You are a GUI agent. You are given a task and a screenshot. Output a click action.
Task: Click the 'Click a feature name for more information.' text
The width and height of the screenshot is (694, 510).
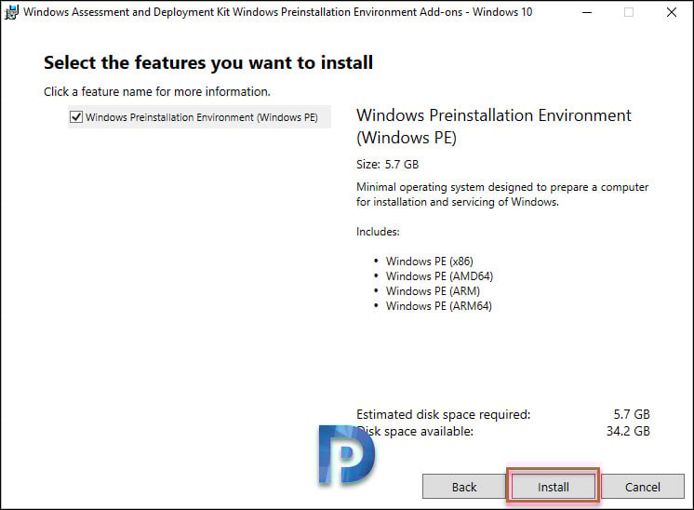click(156, 91)
